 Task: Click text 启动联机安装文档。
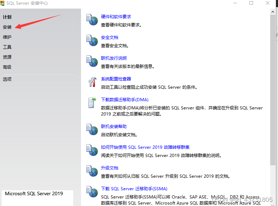[119, 135]
